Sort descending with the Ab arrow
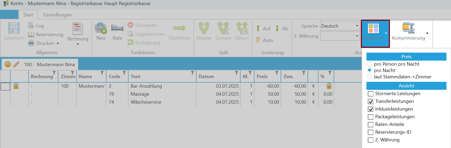This screenshot has height=148, width=451. pyautogui.click(x=277, y=28)
